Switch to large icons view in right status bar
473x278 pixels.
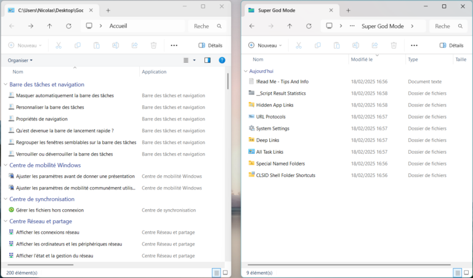pos(466,272)
